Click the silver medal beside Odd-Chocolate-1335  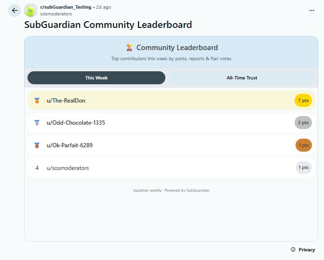pyautogui.click(x=37, y=123)
